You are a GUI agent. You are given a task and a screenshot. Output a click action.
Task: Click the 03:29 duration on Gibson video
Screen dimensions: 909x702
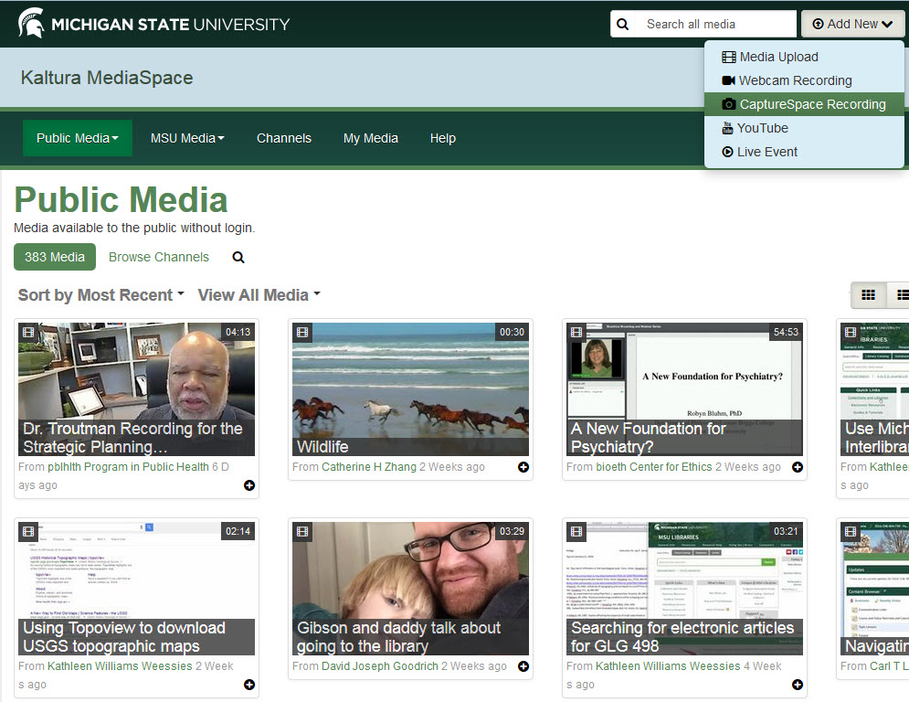[x=512, y=531]
